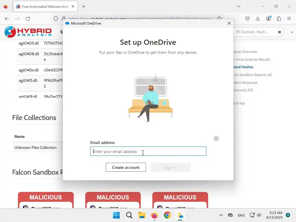Go to Community (0) sidebar link
The width and height of the screenshot is (296, 222).
[243, 90]
